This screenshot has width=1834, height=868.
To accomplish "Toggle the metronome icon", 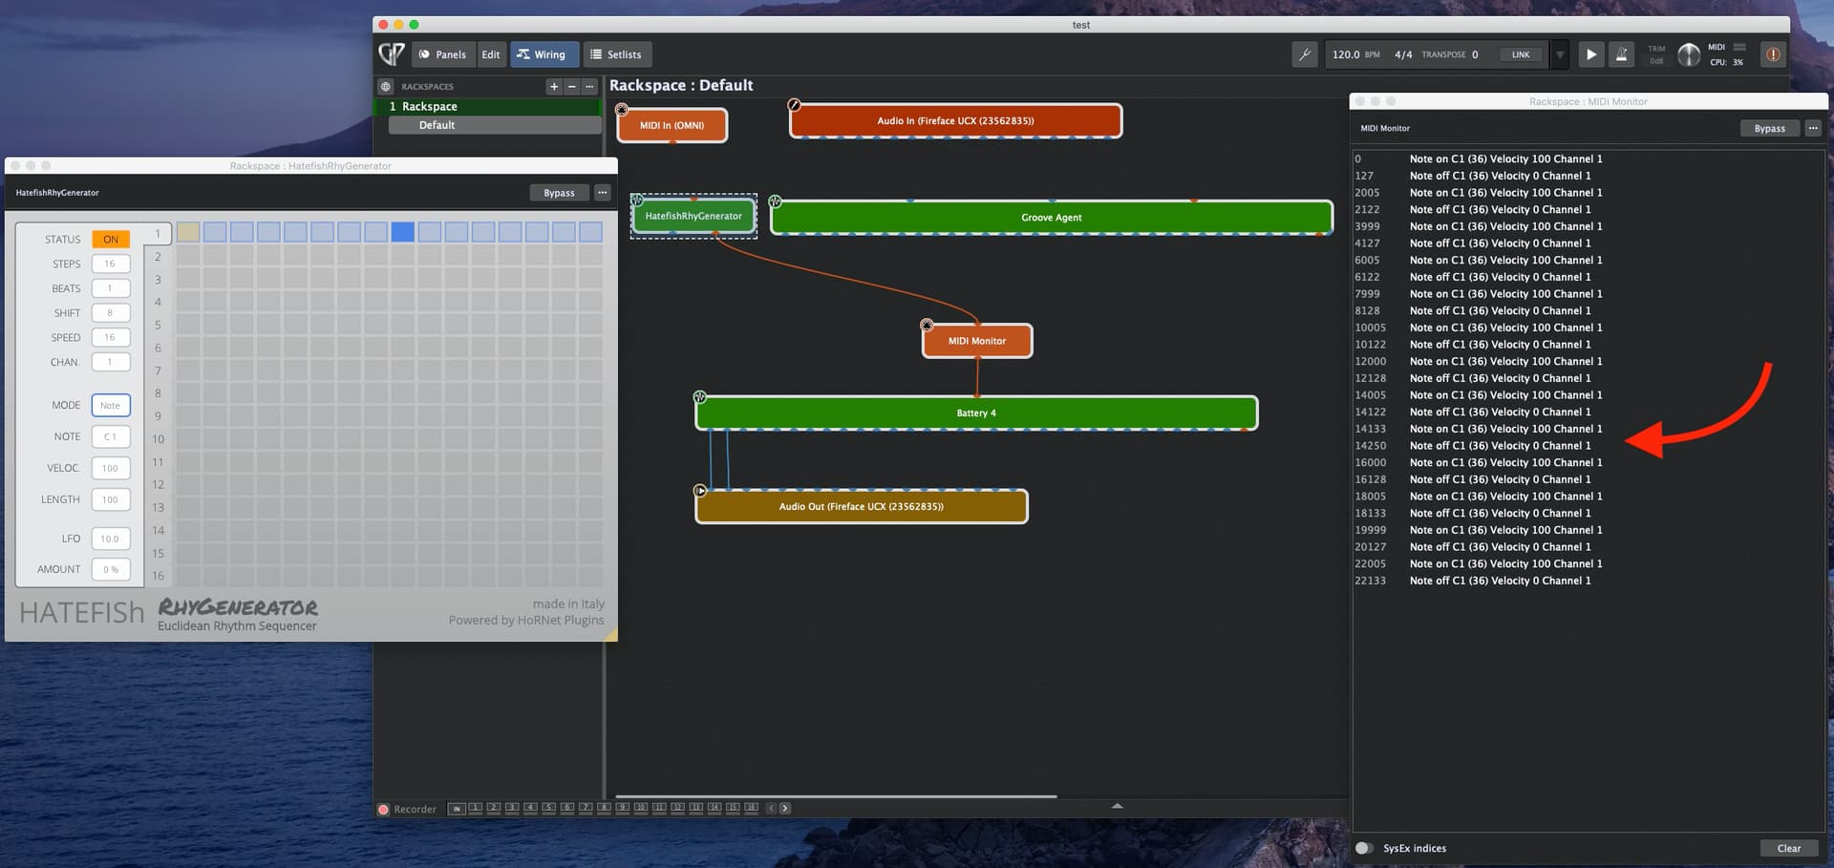I will [x=1621, y=54].
